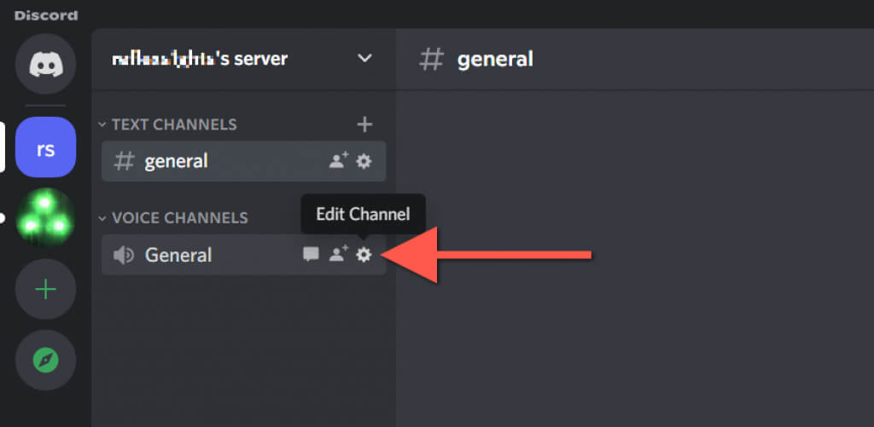
Task: Click the speaker icon beside General
Action: coord(125,255)
